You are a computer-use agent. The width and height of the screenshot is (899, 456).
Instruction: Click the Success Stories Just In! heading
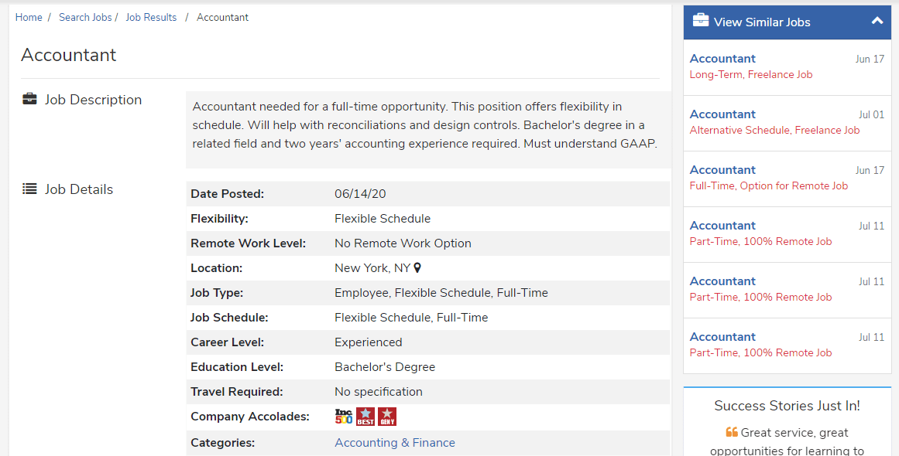[787, 406]
